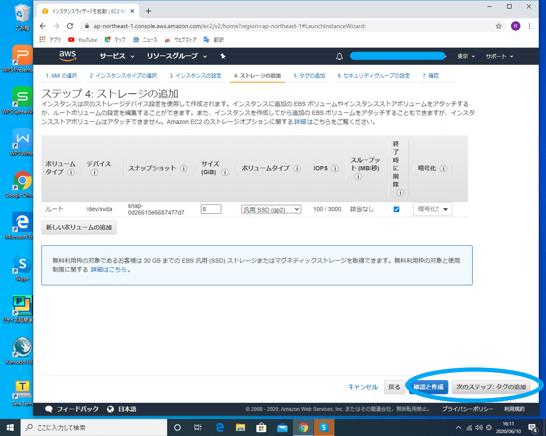Click Windows search box ここに入力して検索

pos(94,427)
